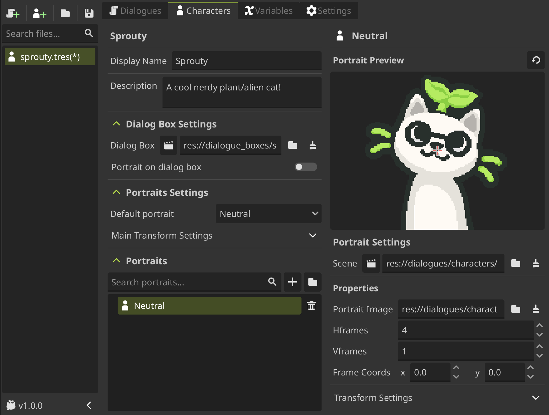
Task: Open the Default portrait dropdown
Action: click(x=269, y=214)
